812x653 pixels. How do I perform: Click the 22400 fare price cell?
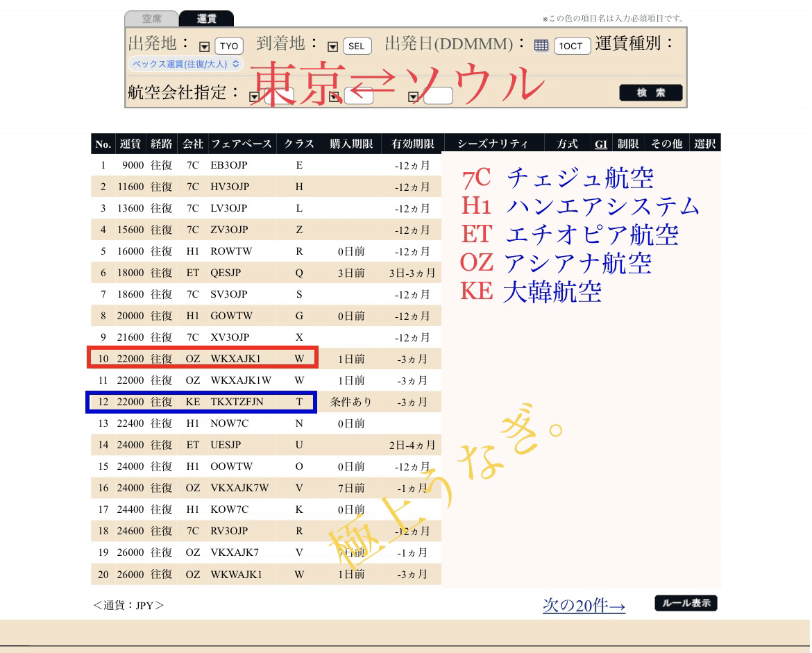(130, 423)
